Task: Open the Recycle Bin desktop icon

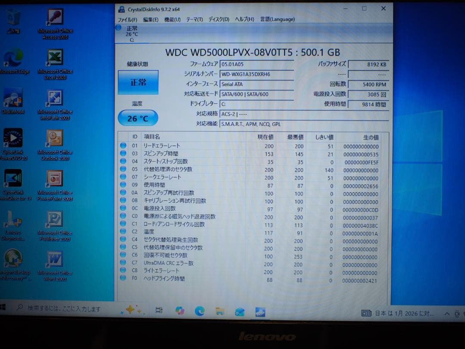Action: point(13,21)
